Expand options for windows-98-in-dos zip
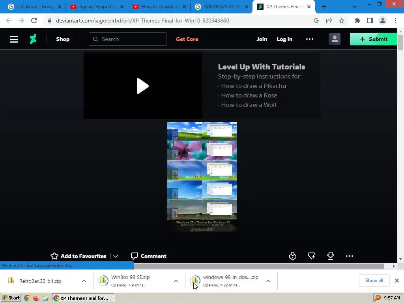Viewport: 404px width, 303px height. (x=268, y=281)
